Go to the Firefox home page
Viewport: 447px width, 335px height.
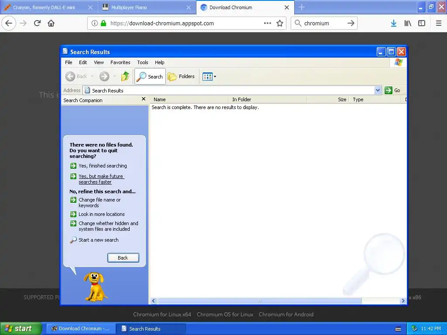coord(51,23)
